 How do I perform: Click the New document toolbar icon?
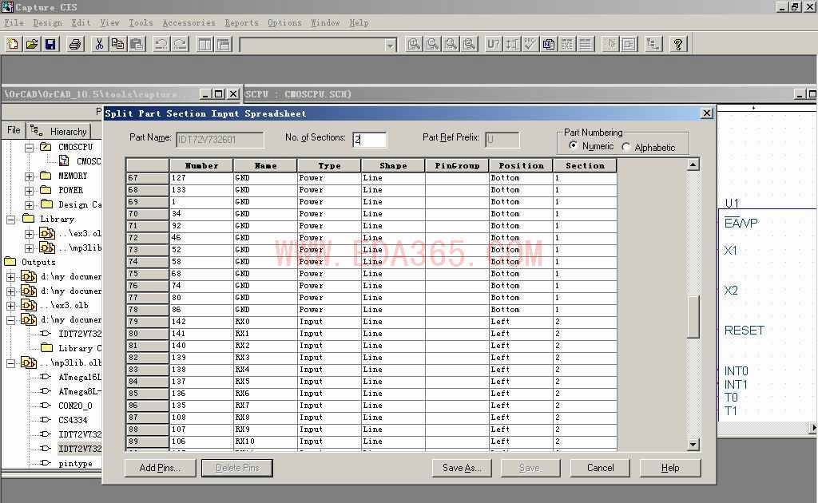(13, 44)
